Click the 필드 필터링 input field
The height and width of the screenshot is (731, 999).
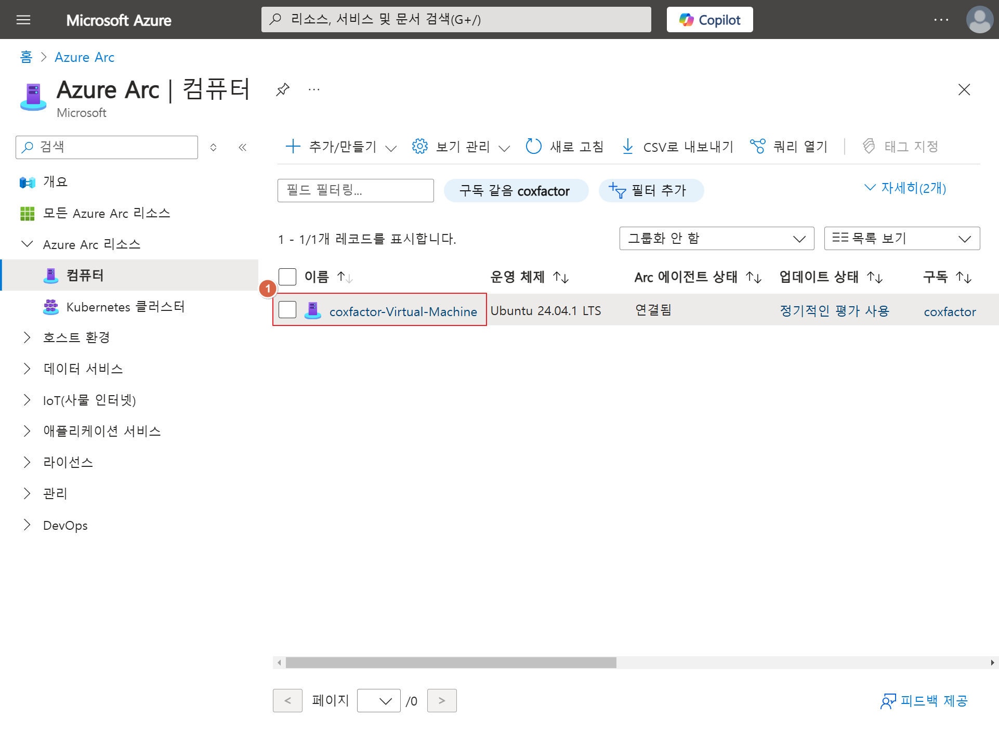(356, 190)
